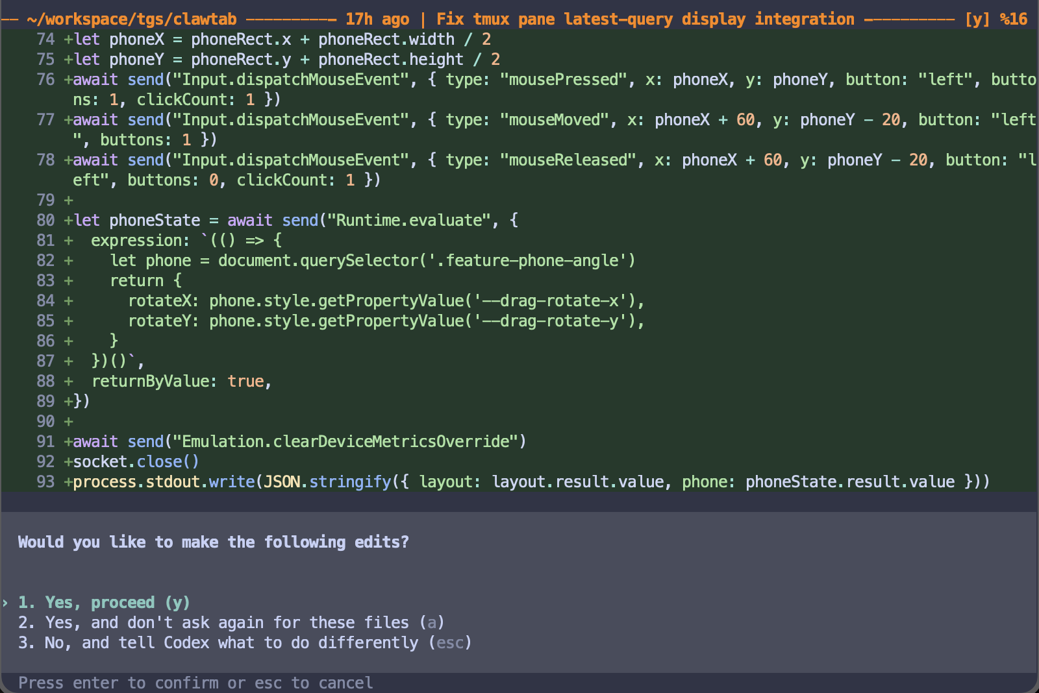Image resolution: width=1039 pixels, height=693 pixels.
Task: Choose Yes, and don't ask again option
Action: tap(231, 622)
